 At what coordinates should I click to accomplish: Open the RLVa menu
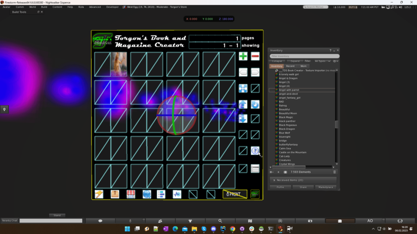[x=81, y=7]
